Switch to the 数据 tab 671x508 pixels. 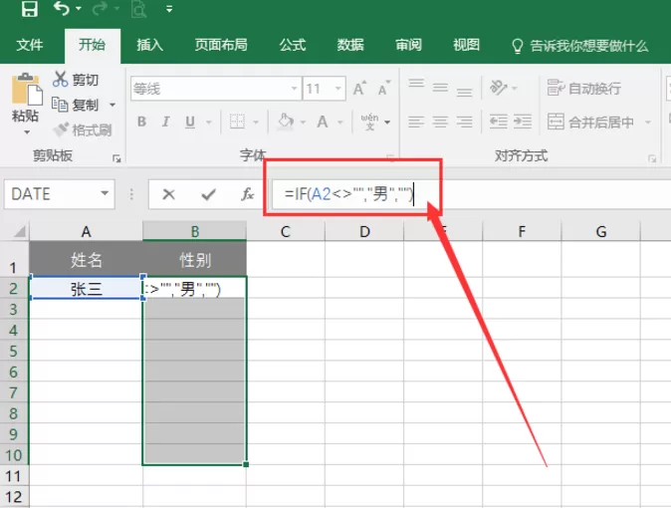point(350,45)
